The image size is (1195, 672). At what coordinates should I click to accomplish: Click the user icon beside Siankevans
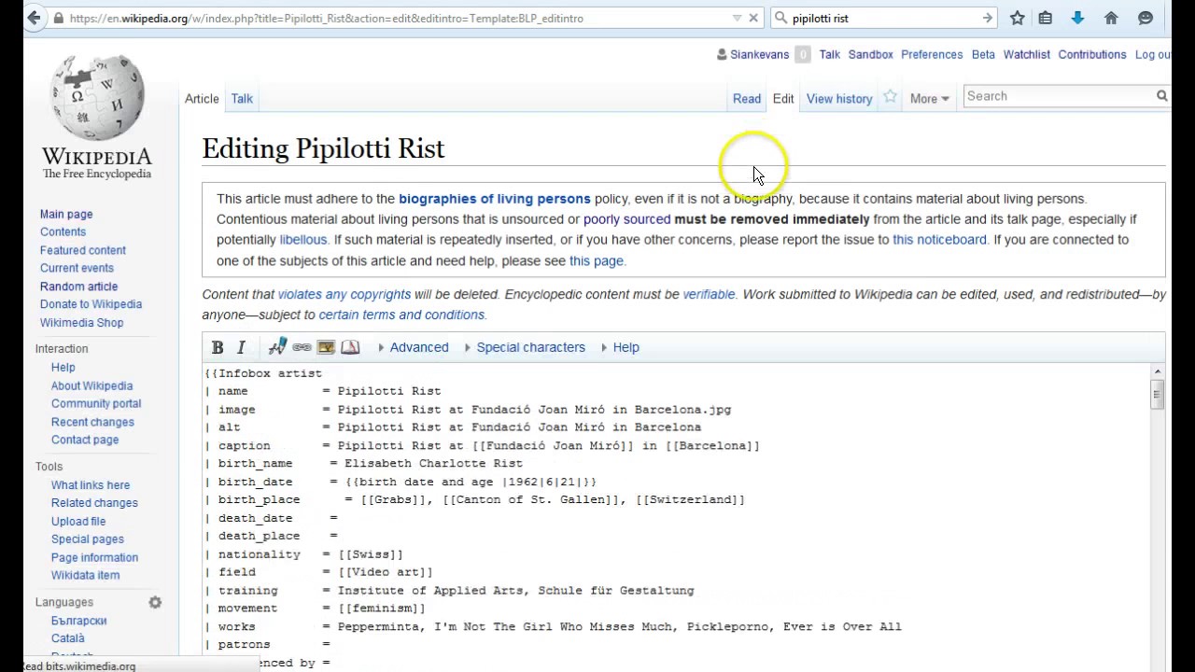[722, 55]
